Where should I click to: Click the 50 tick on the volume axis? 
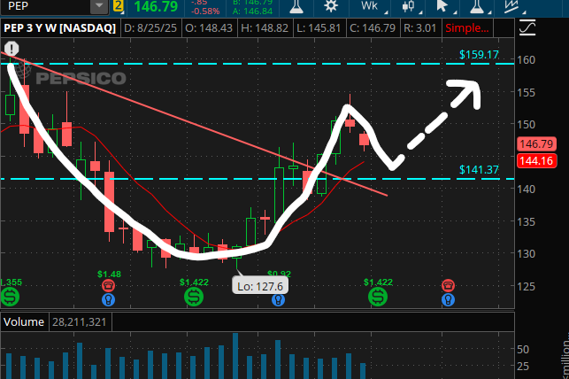tap(523, 349)
